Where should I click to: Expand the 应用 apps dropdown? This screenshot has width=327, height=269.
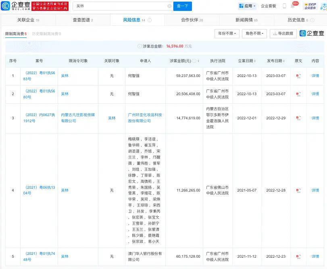[248, 6]
